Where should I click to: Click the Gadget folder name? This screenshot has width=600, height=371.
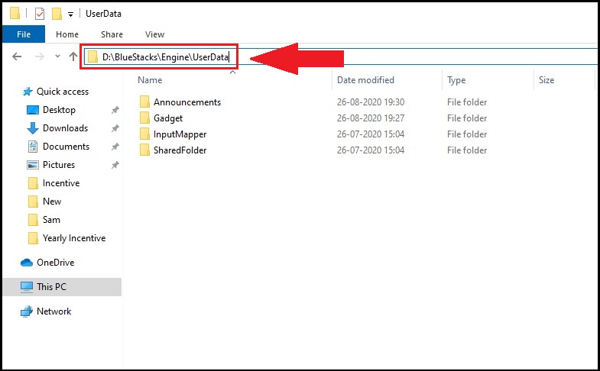(x=168, y=118)
